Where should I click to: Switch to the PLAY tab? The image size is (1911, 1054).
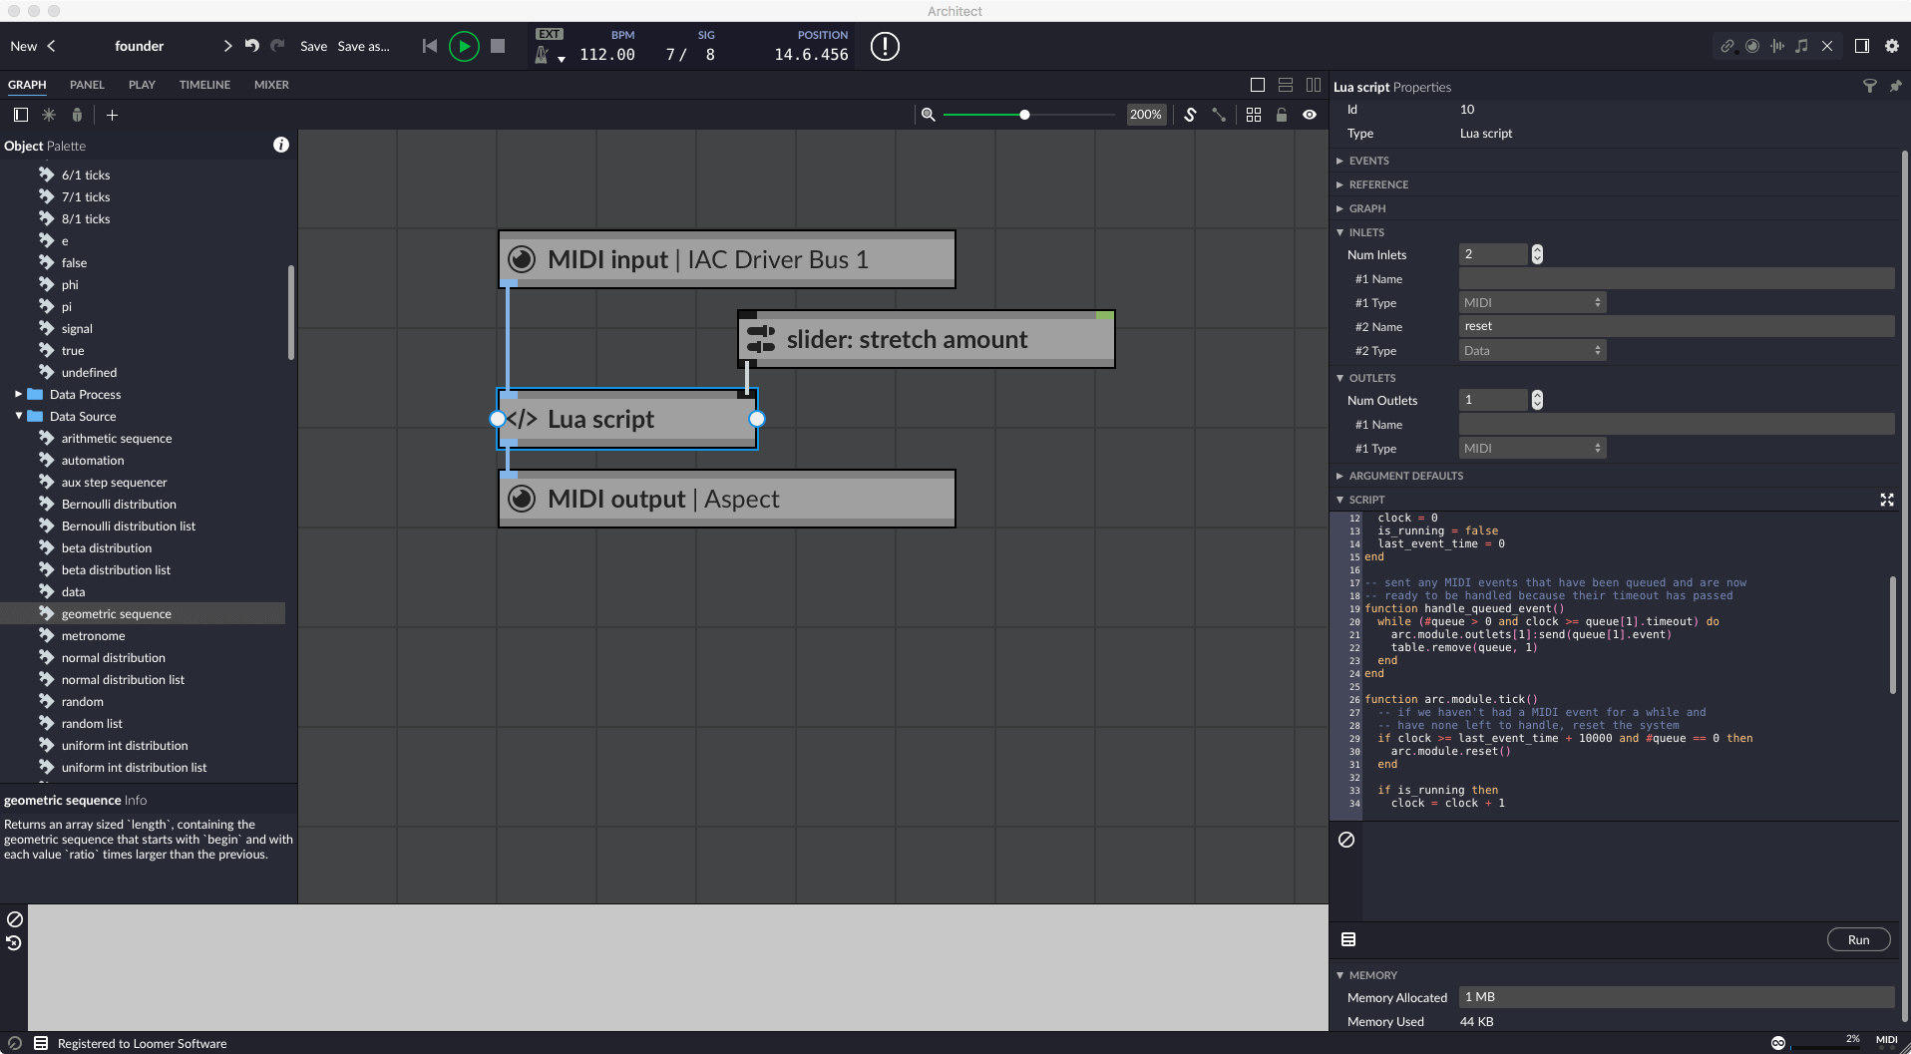[x=142, y=85]
